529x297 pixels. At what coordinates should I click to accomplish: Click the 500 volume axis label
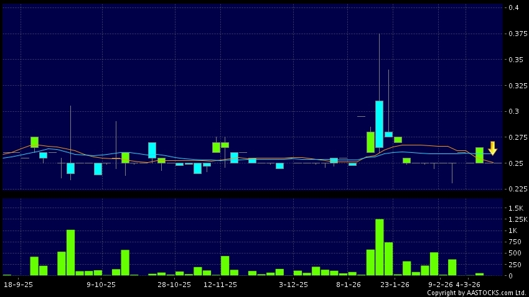pyautogui.click(x=514, y=253)
